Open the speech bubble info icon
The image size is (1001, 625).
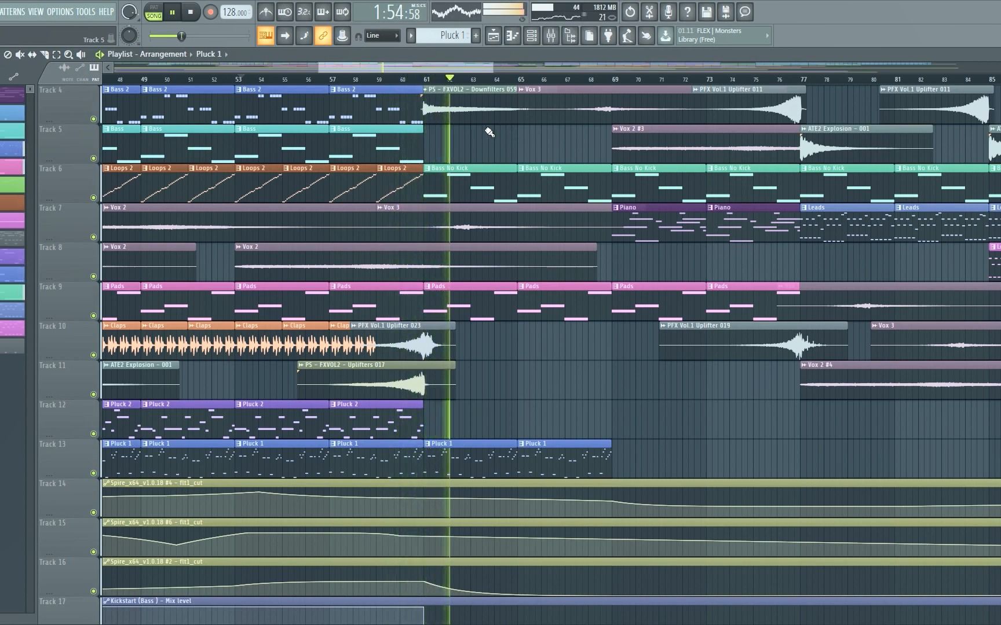point(745,12)
